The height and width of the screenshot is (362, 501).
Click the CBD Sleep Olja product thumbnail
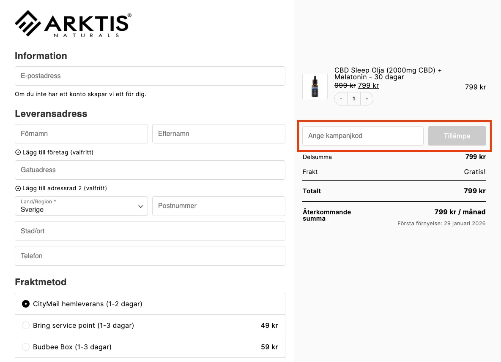pyautogui.click(x=315, y=86)
